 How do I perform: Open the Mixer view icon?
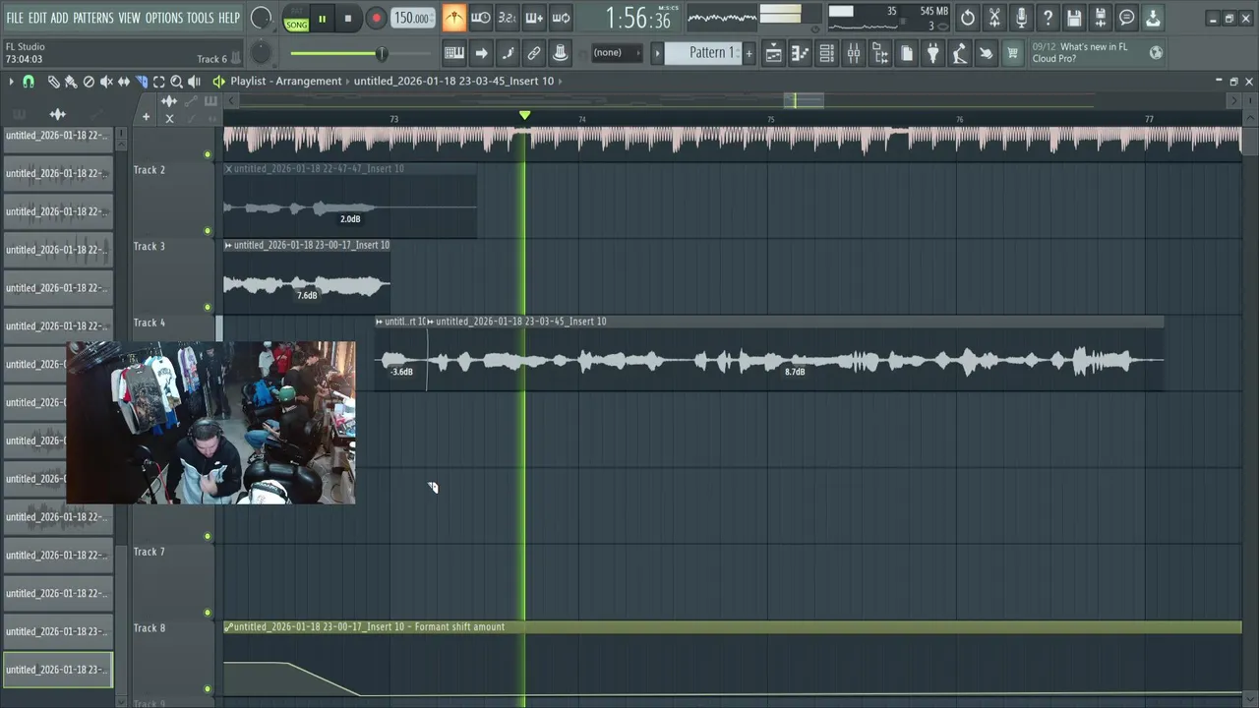(x=853, y=54)
